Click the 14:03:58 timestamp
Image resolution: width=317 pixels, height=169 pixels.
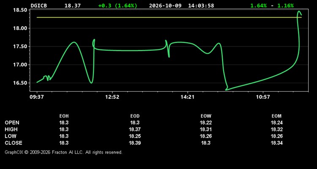click(x=201, y=5)
